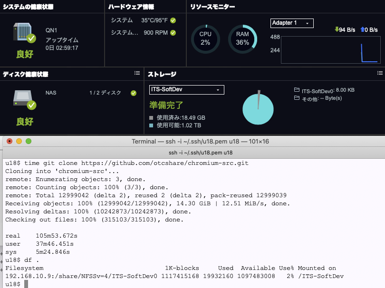Viewport: 385px width, 288px height.
Task: Click system temperature status checkmark
Action: 173,20
